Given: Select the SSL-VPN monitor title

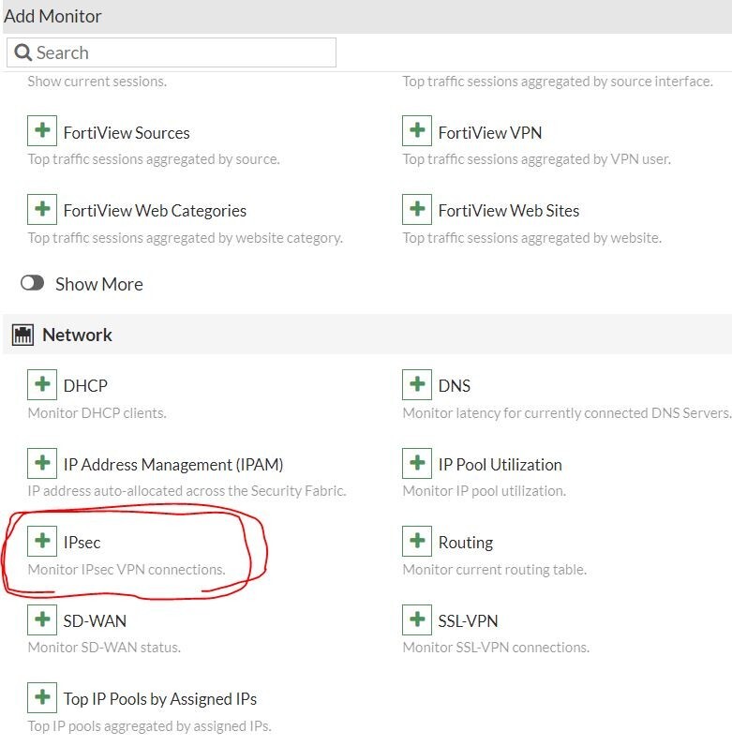Looking at the screenshot, I should 468,620.
